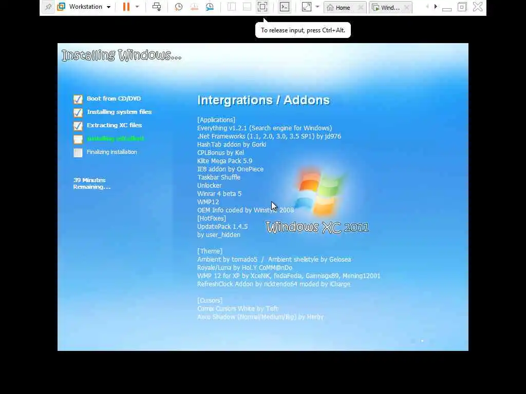Click the '[Applications]' section label
The image size is (526, 394).
pyautogui.click(x=216, y=120)
